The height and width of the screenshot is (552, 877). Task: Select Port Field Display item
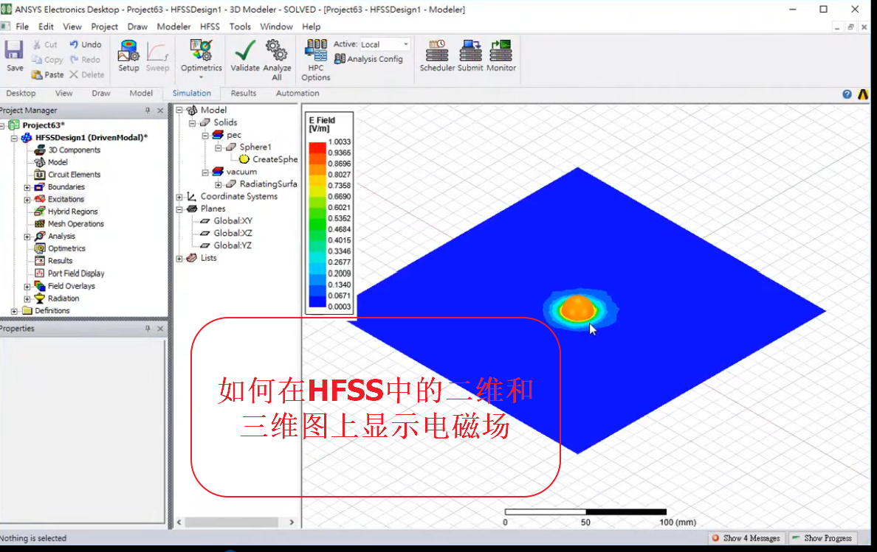(x=76, y=273)
